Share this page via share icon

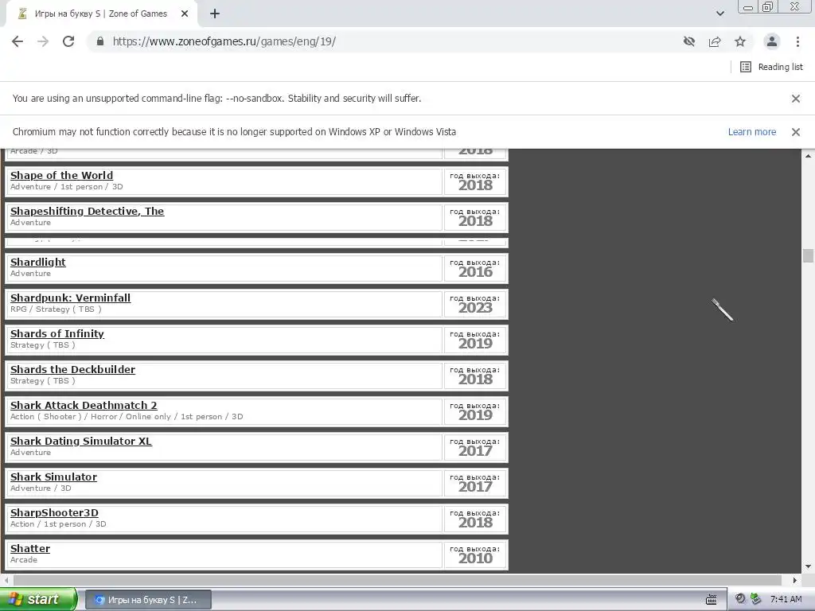(715, 41)
